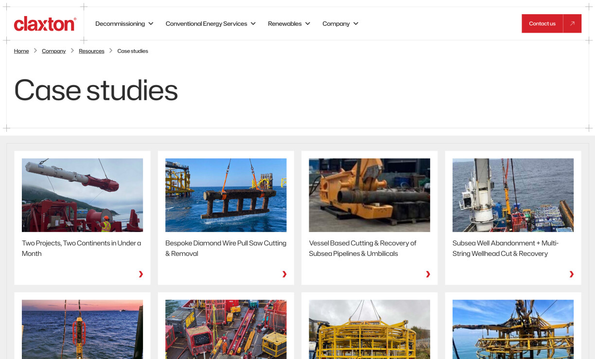This screenshot has height=359, width=595.
Task: Open the Conventional Energy Services menu
Action: click(x=210, y=23)
